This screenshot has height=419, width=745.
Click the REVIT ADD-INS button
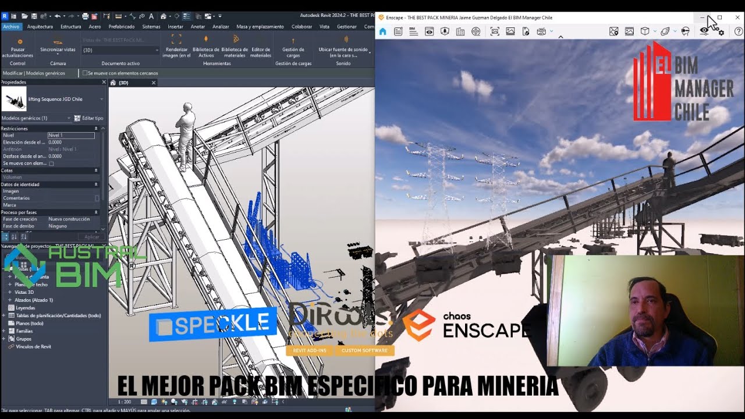pyautogui.click(x=310, y=350)
